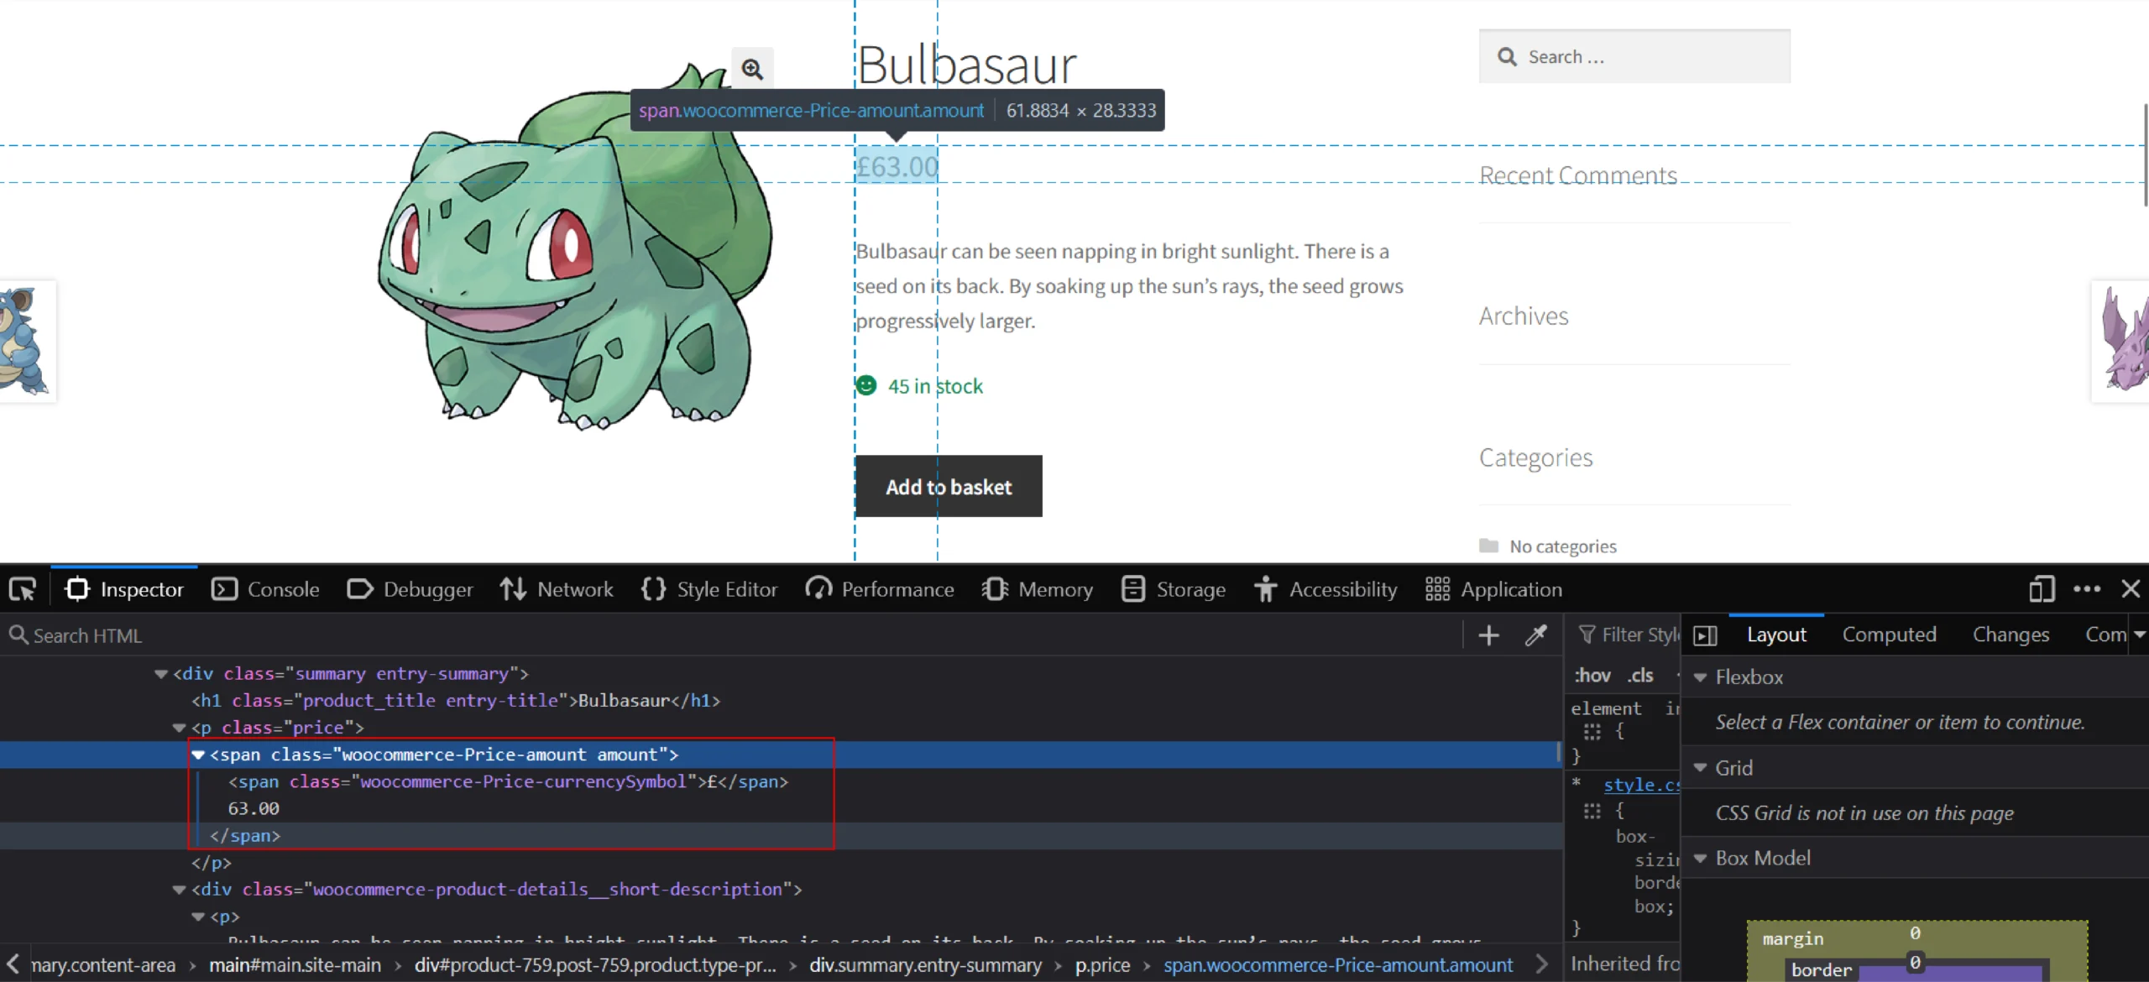The width and height of the screenshot is (2149, 982).
Task: Click the Add to basket button
Action: click(x=949, y=487)
